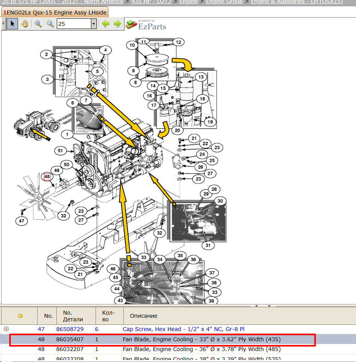Screen dimensions: 356x362
Task: Click callout 19 on diagram
Action: [x=210, y=122]
